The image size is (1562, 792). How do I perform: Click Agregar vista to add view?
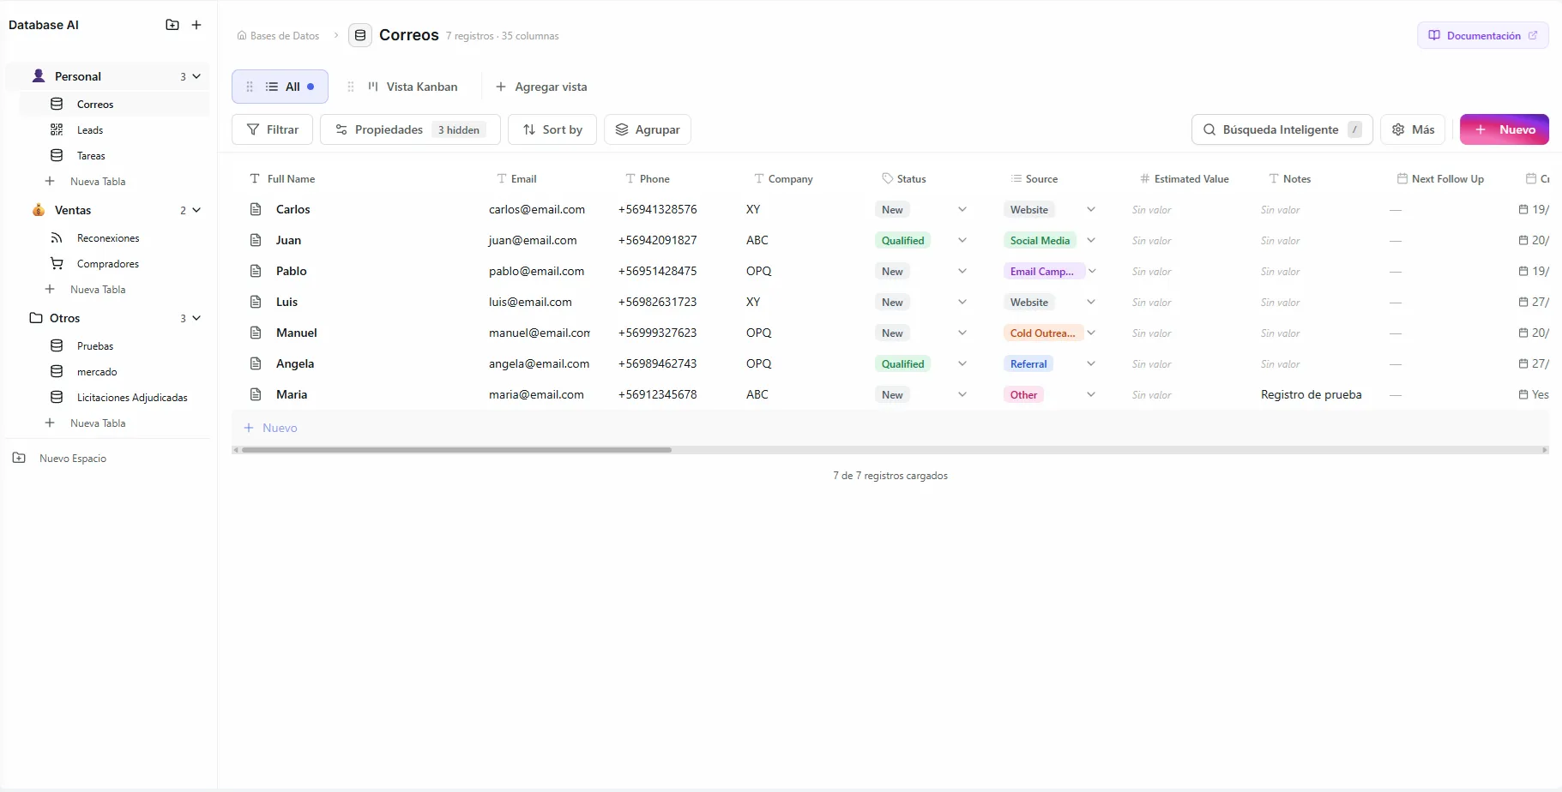pyautogui.click(x=541, y=87)
